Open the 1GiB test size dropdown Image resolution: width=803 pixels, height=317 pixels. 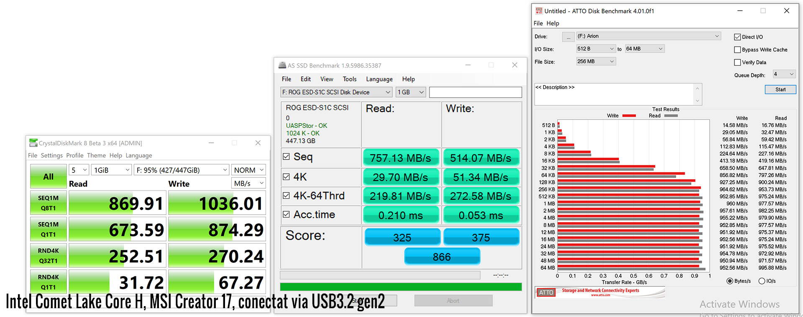111,170
